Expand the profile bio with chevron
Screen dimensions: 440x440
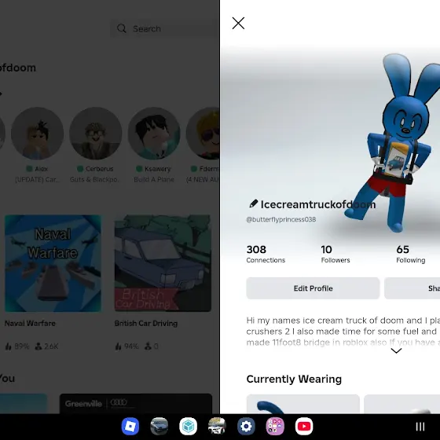396,350
